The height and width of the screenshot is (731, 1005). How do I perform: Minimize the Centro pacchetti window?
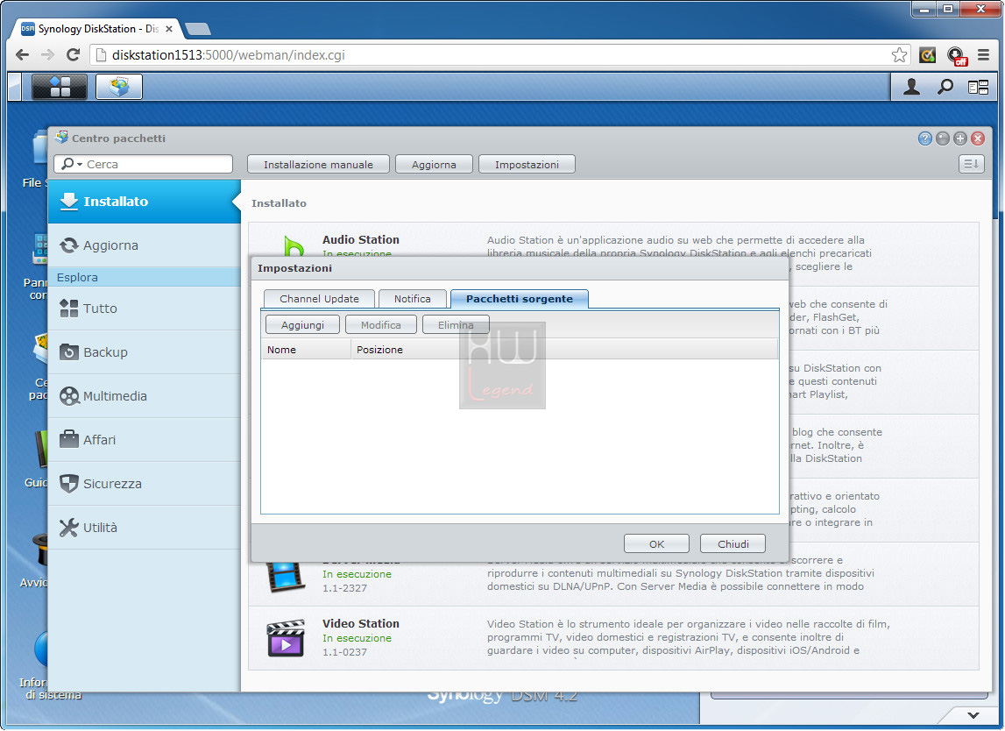pos(943,138)
